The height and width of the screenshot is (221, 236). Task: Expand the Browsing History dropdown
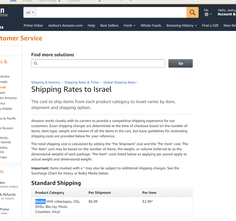[x=181, y=26]
